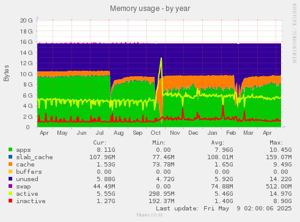Click inactive max value 8.90G
This screenshot has width=300, height=222.
tap(282, 201)
